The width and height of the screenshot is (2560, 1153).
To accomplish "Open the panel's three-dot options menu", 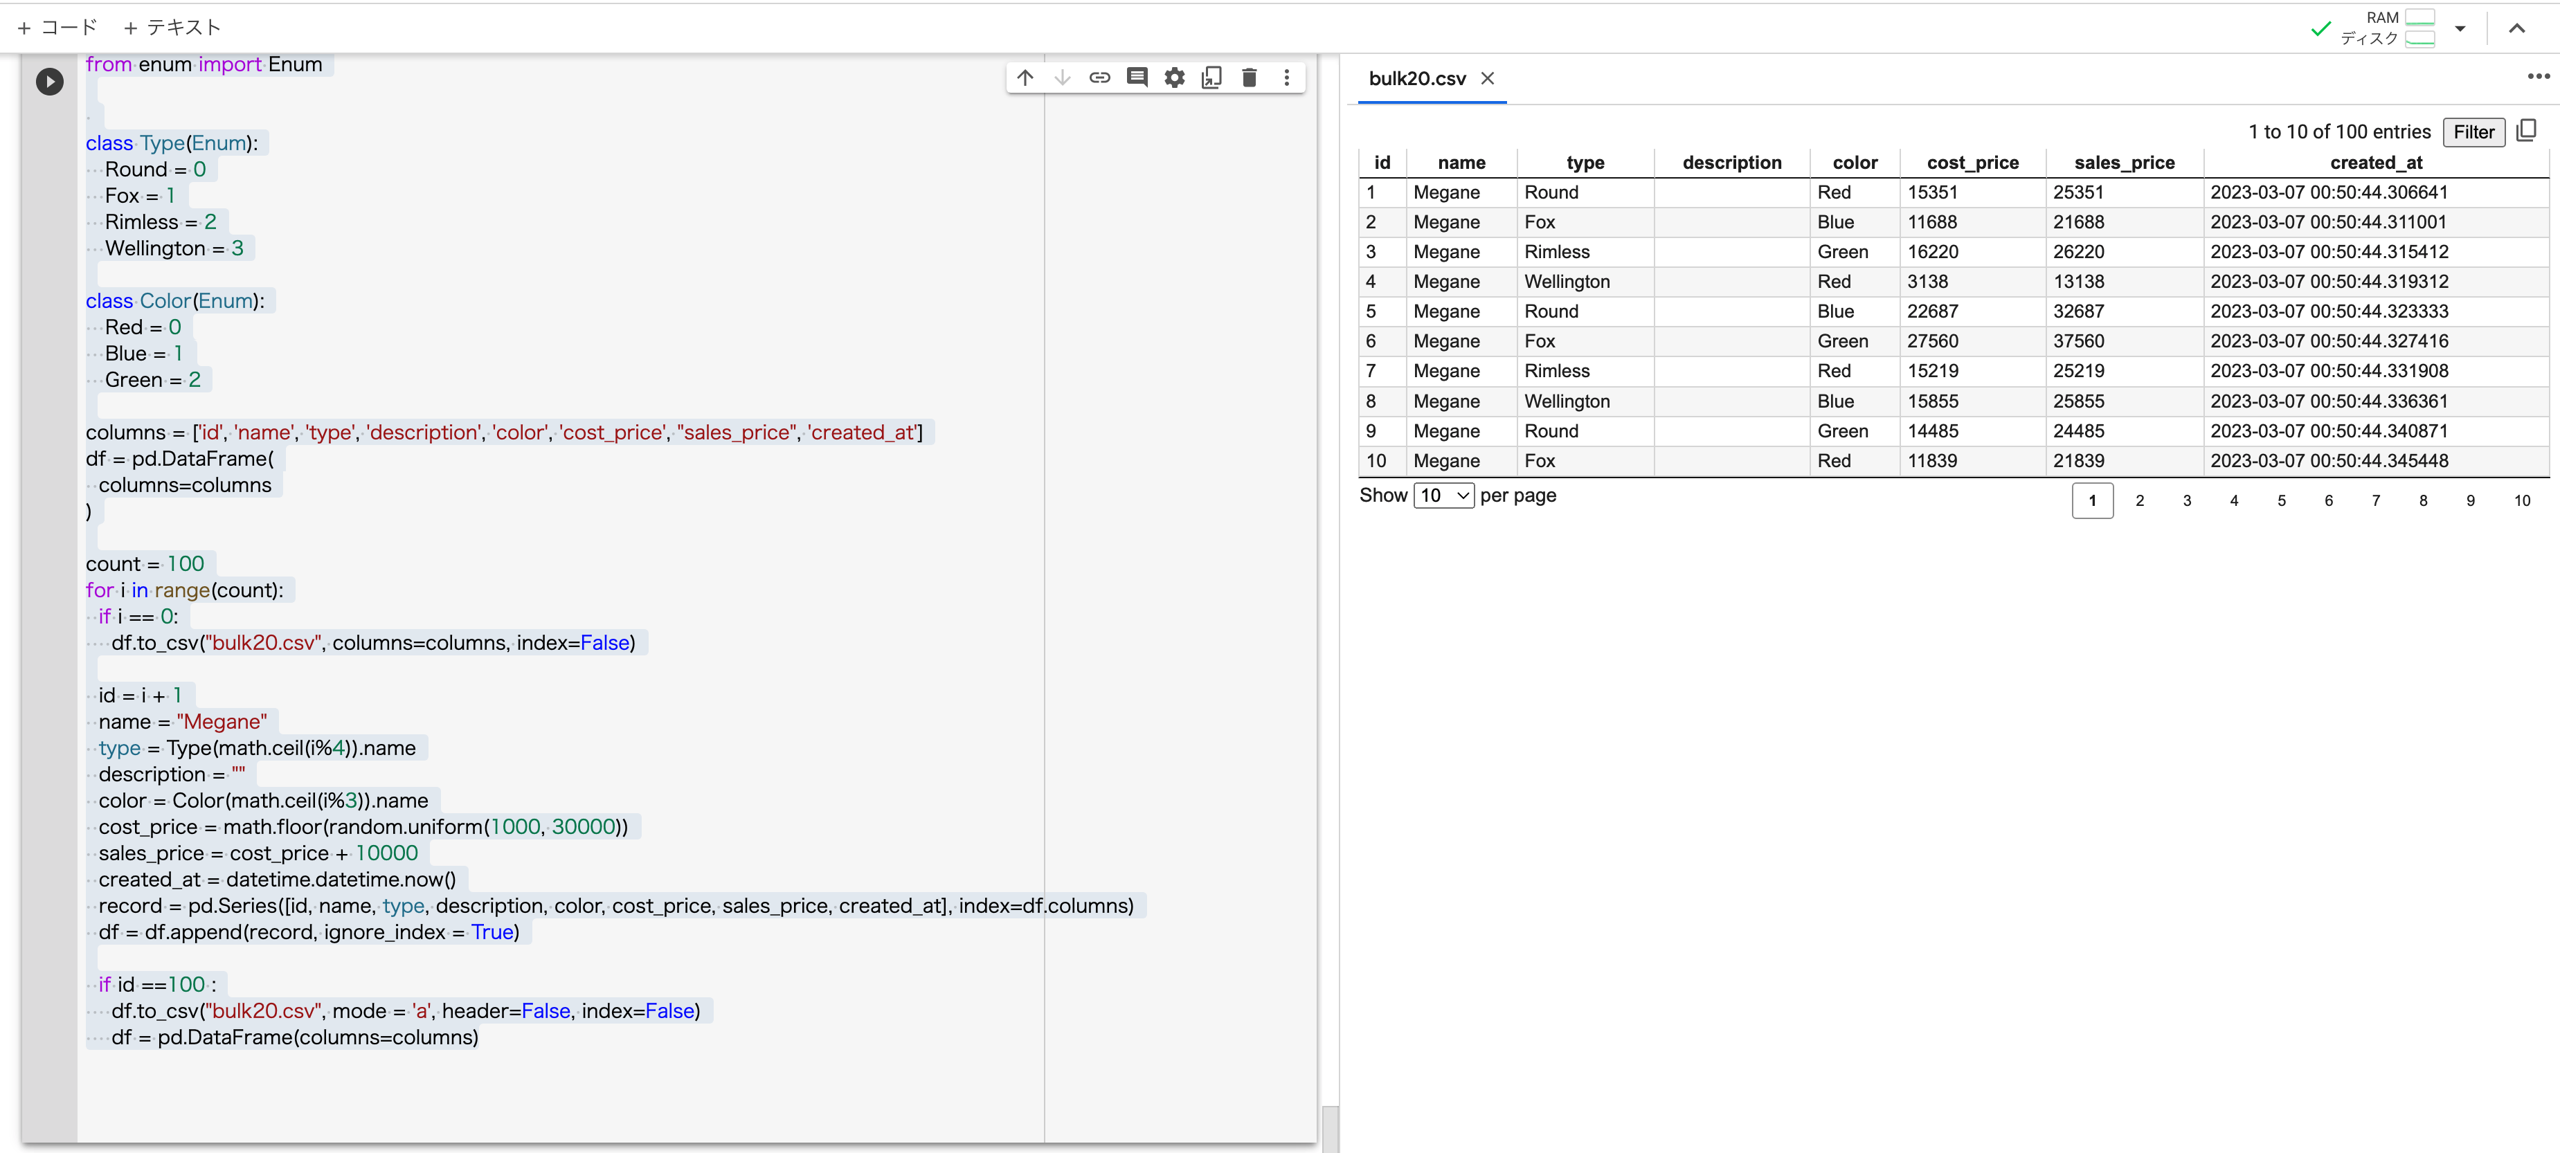I will click(2538, 76).
